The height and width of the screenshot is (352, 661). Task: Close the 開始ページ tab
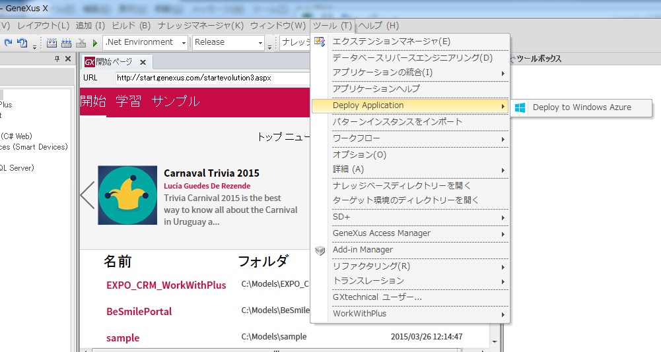pyautogui.click(x=143, y=63)
